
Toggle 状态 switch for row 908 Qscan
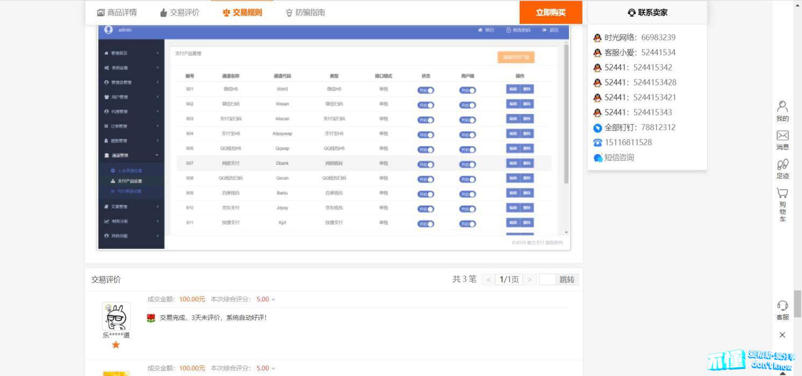point(425,179)
